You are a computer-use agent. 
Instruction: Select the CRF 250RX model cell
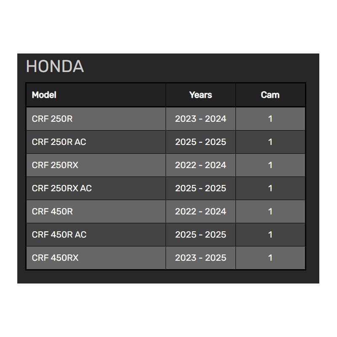[55, 165]
